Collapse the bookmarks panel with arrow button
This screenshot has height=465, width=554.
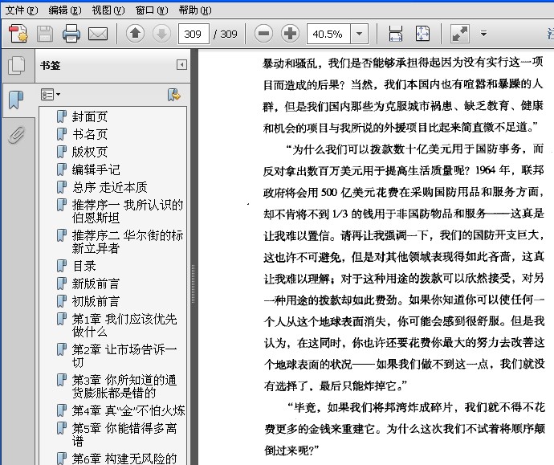click(x=181, y=65)
